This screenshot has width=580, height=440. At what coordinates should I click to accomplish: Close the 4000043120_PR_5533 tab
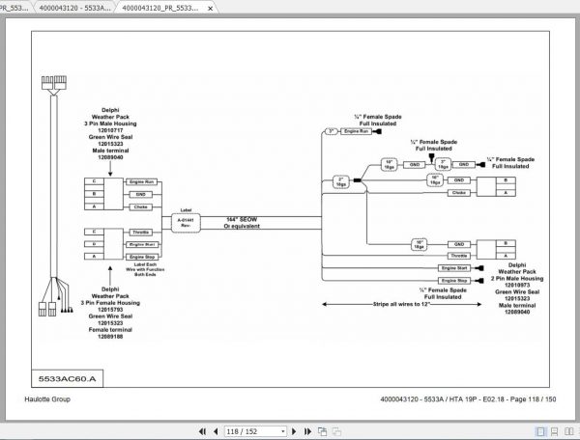click(211, 8)
